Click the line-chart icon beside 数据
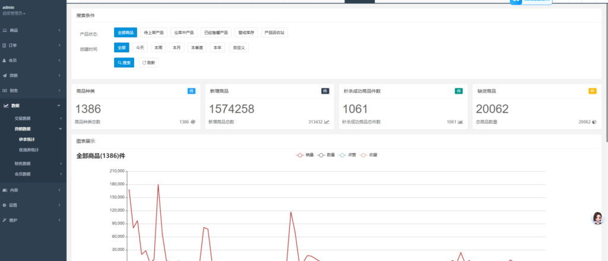The width and height of the screenshot is (608, 261). (6, 106)
